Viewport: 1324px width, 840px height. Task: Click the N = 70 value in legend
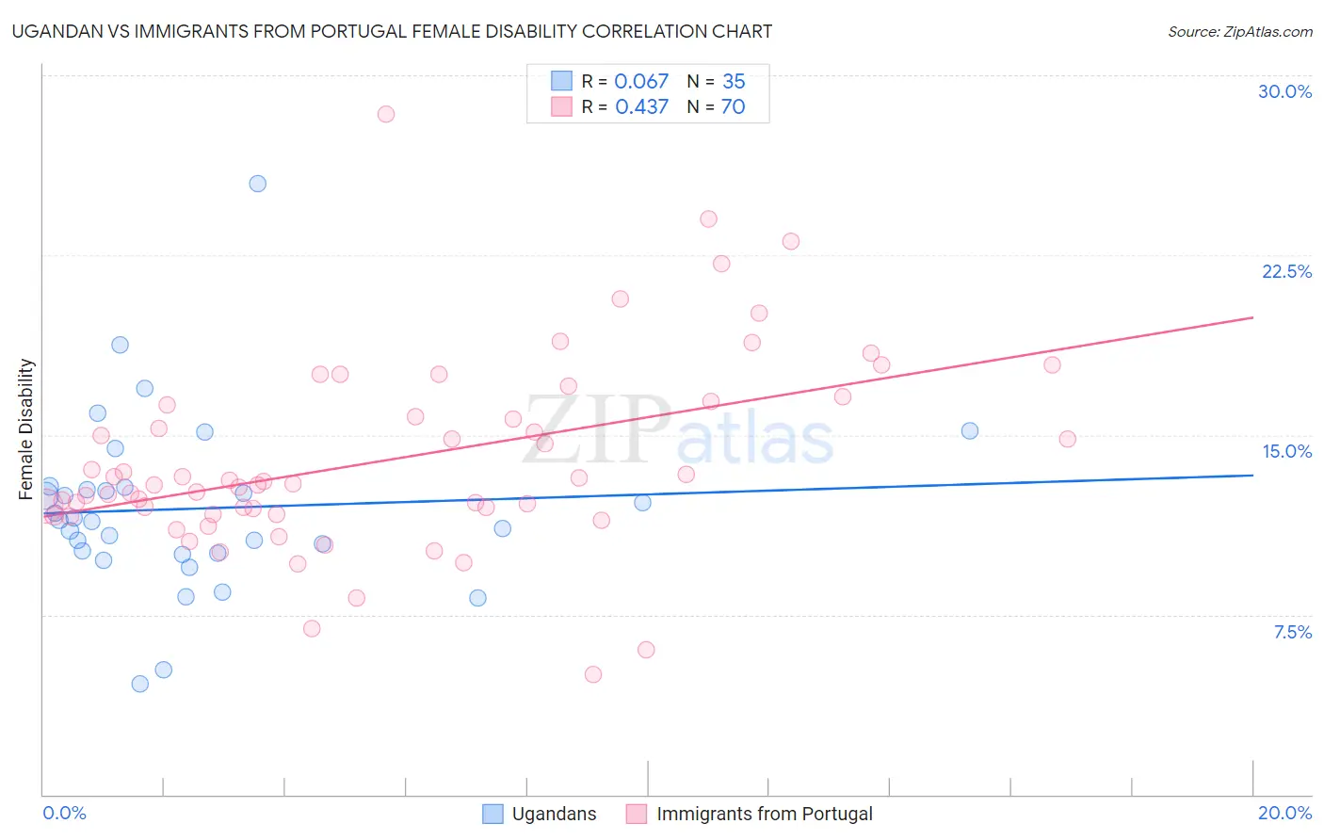tap(716, 106)
